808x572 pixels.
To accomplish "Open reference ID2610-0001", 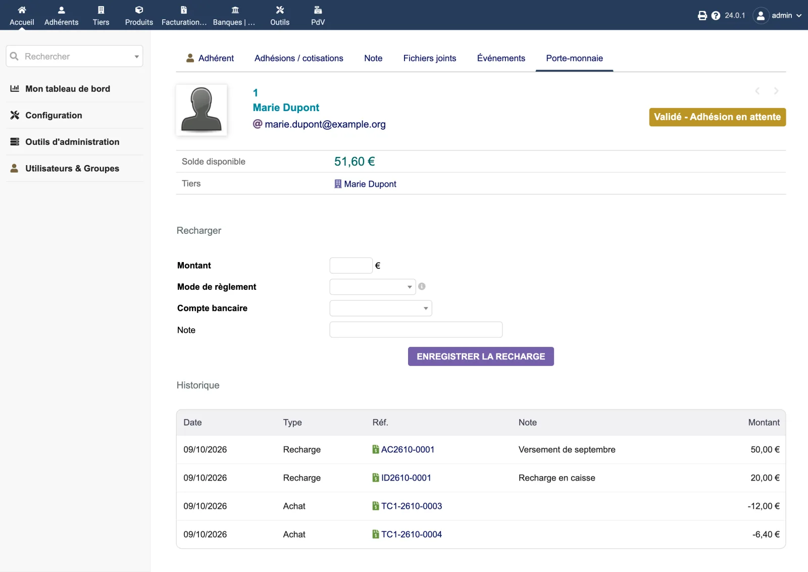I will [x=401, y=478].
